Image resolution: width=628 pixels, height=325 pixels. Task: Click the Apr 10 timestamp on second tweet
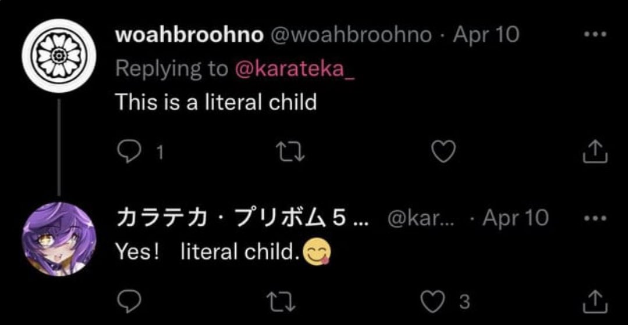pyautogui.click(x=516, y=218)
